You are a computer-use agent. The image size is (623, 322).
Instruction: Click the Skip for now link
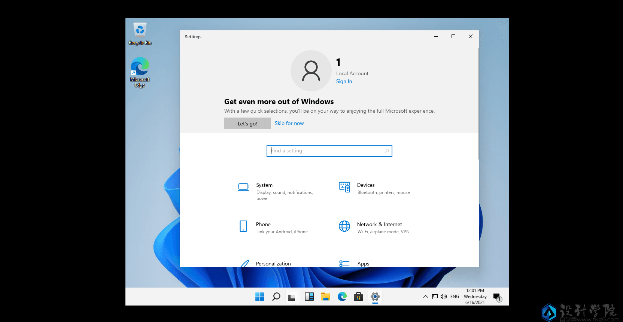click(289, 123)
